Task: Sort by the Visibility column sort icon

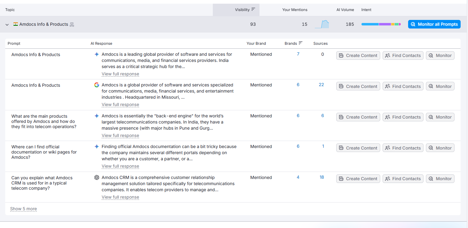Action: (x=253, y=9)
